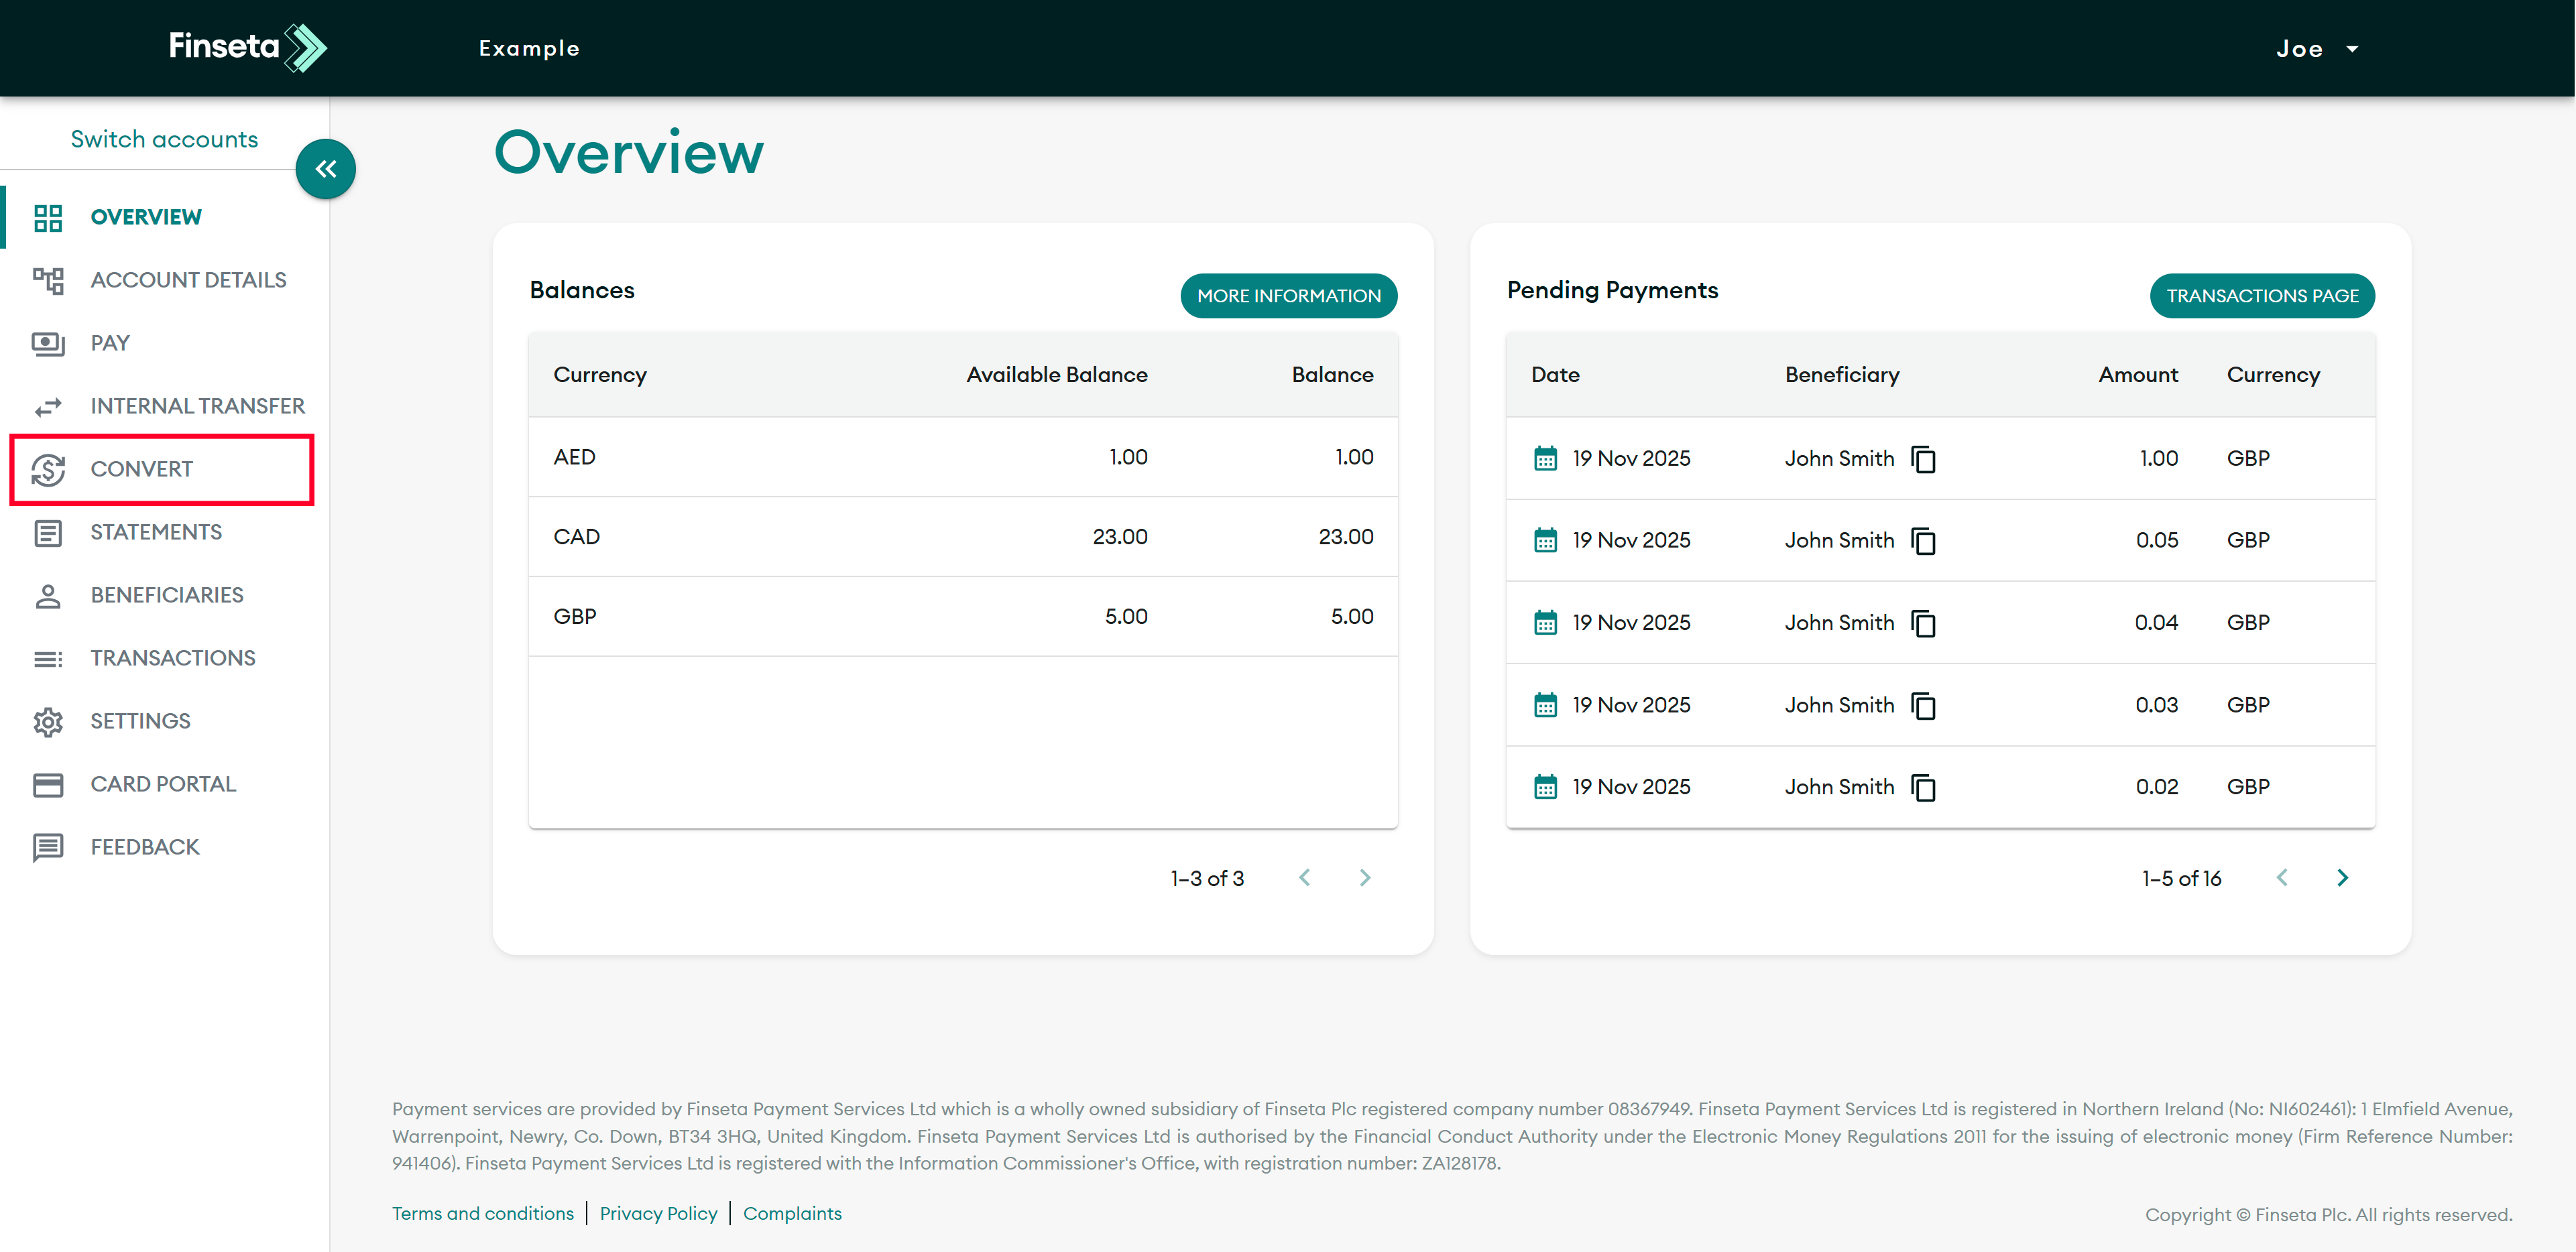Click calendar icon on 0.03 GBP payment row

click(x=1545, y=705)
